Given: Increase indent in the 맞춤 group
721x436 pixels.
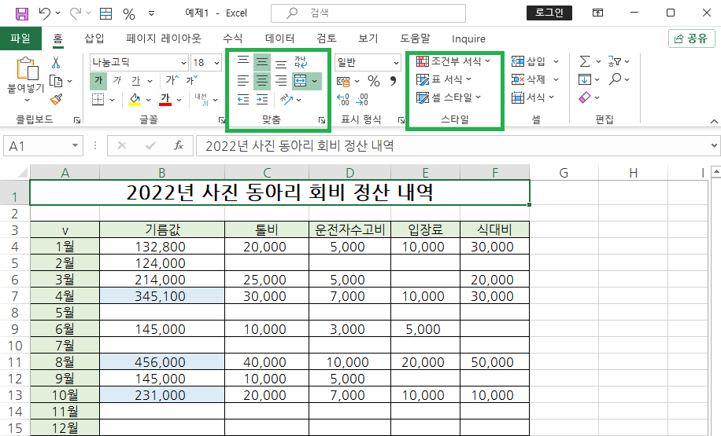Looking at the screenshot, I should pyautogui.click(x=262, y=99).
